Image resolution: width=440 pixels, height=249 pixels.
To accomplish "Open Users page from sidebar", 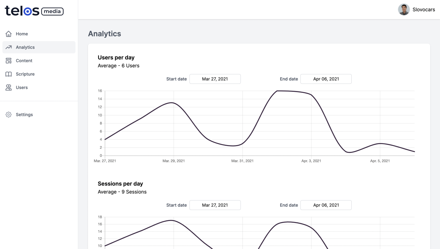I will coord(39,87).
